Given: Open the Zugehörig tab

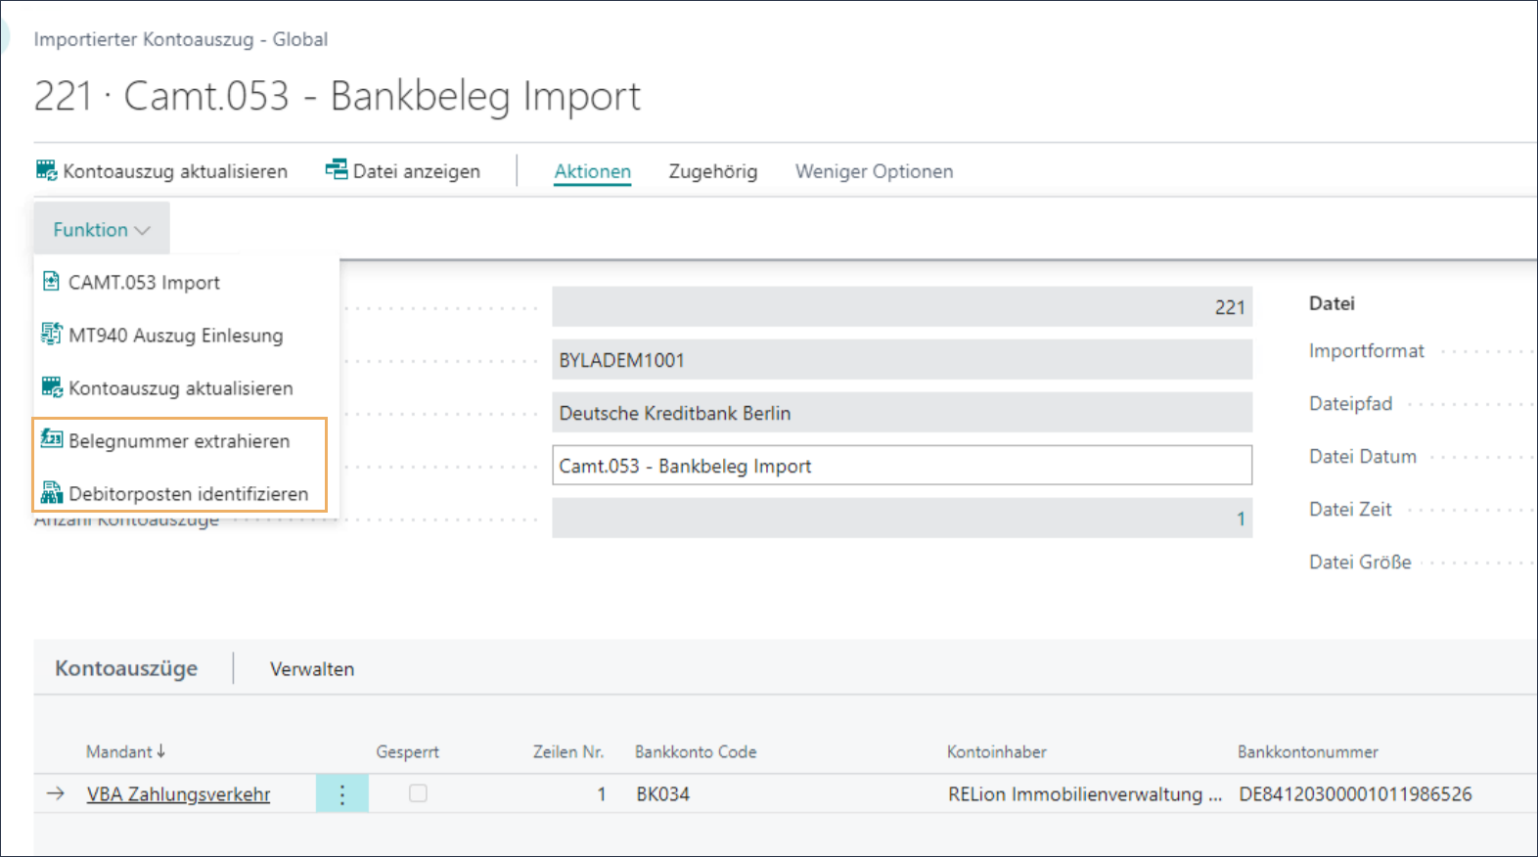Looking at the screenshot, I should (x=713, y=171).
